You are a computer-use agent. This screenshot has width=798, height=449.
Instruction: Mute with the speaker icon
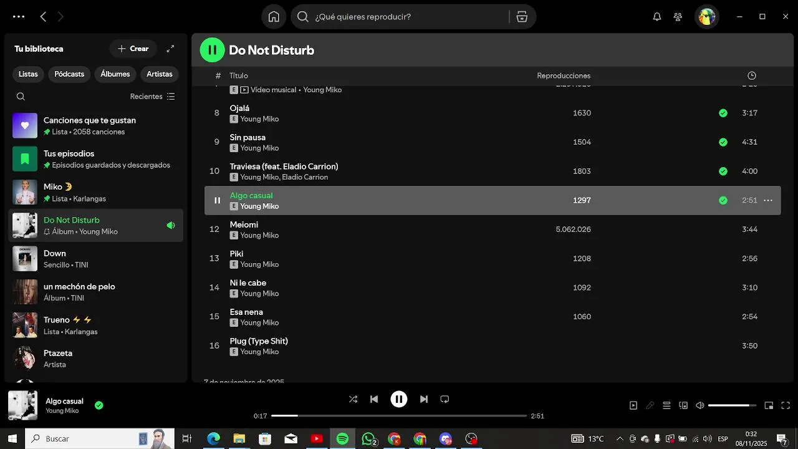click(x=700, y=405)
